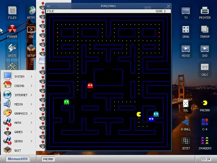Click the PACMAN taskbar button
This screenshot has width=217, height=163.
pyautogui.click(x=48, y=159)
